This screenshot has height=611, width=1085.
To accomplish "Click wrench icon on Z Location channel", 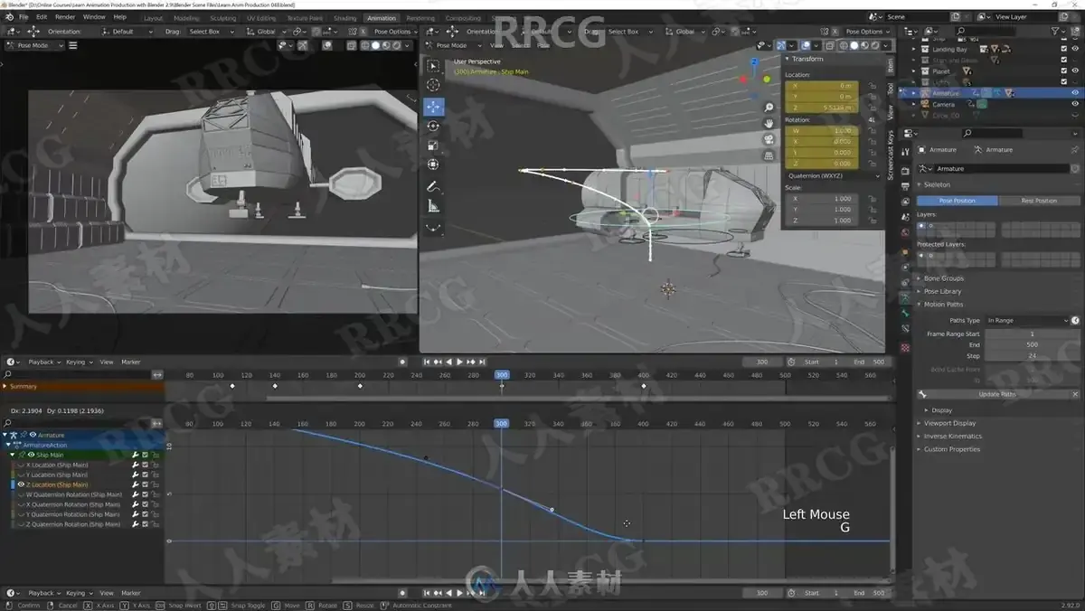I will [135, 484].
